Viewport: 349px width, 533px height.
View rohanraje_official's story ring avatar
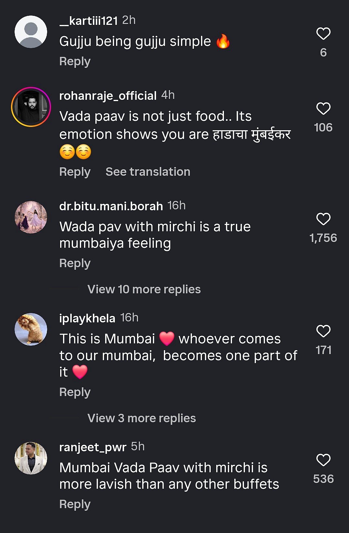pyautogui.click(x=31, y=107)
